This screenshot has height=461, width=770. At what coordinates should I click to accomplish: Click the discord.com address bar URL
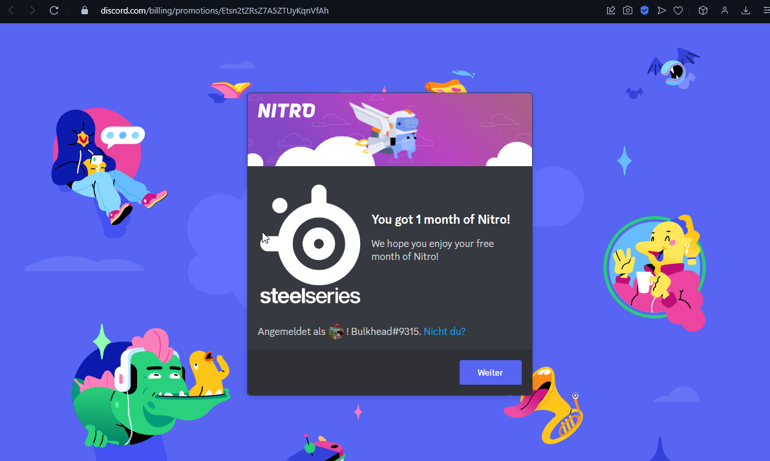pos(215,11)
